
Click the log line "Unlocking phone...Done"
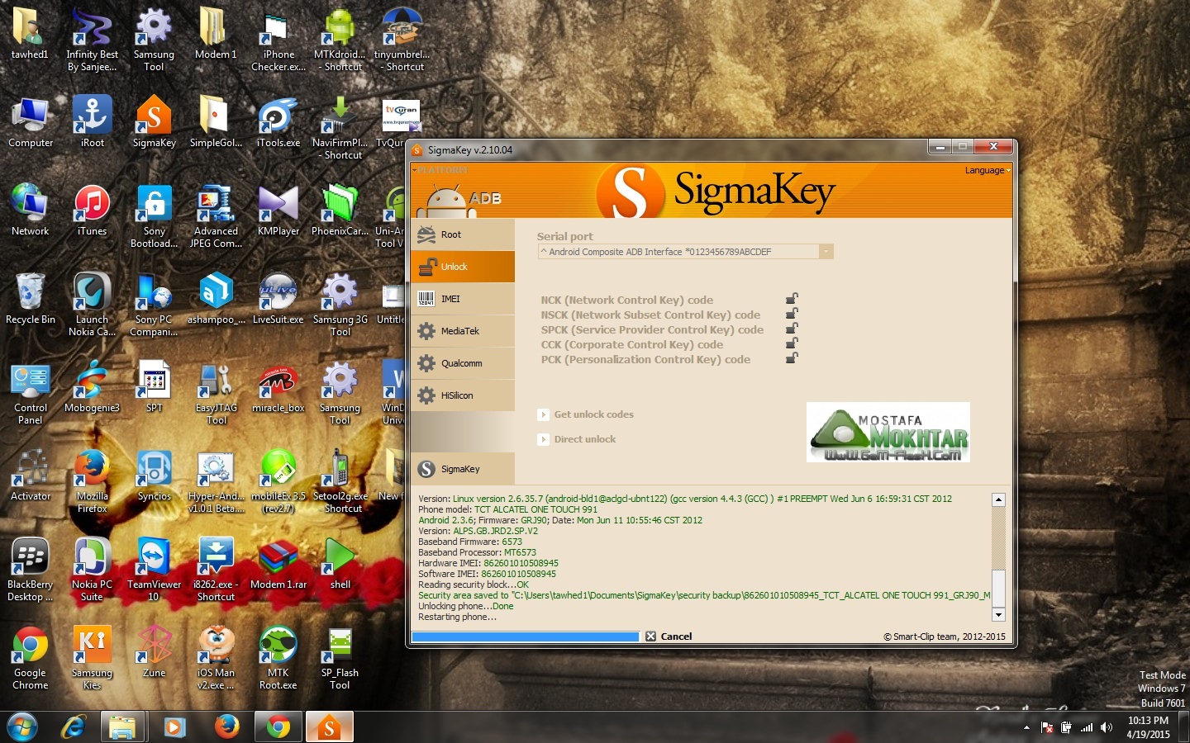[x=466, y=606]
